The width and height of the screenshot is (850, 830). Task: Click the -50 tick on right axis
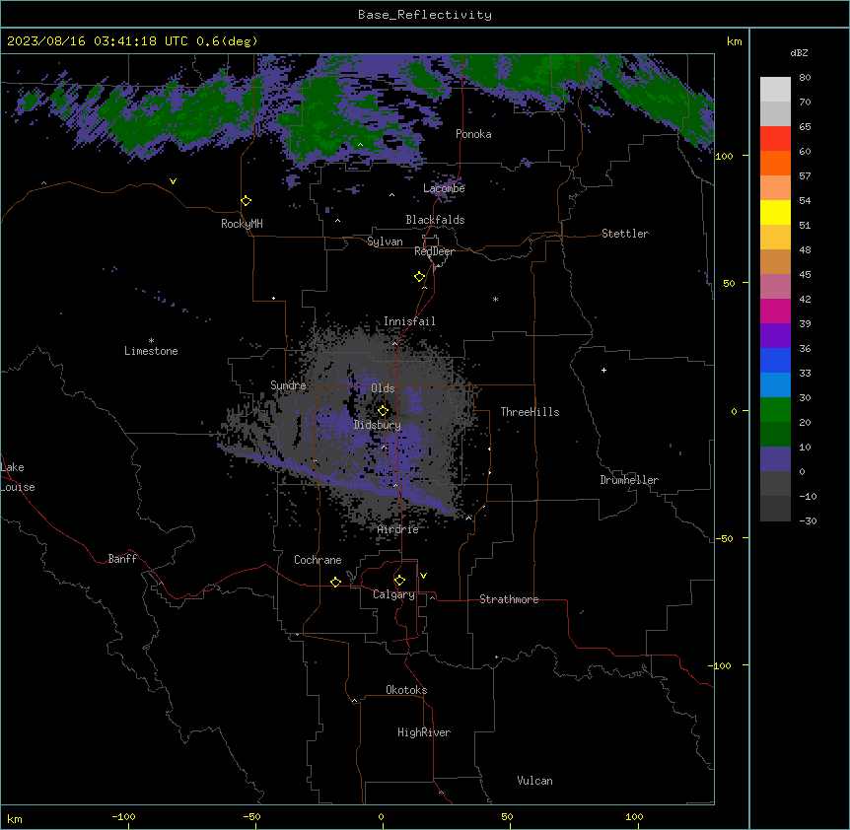point(725,538)
